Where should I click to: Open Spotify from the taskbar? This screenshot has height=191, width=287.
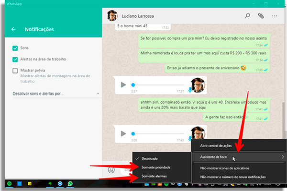(x=10, y=183)
